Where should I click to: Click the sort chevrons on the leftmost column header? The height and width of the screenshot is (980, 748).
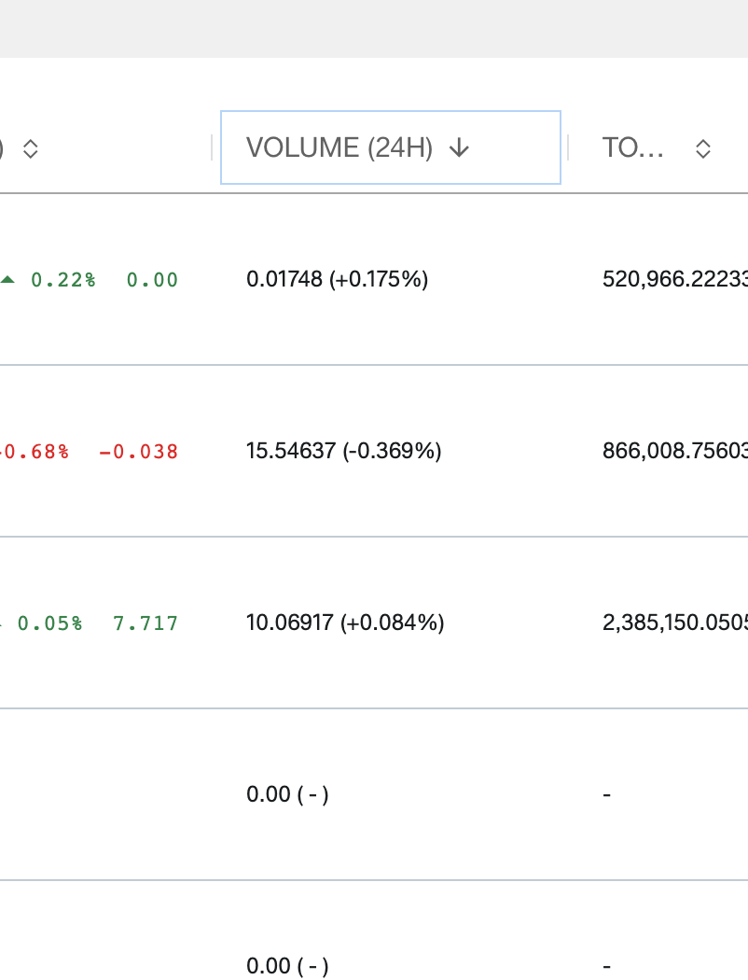[x=30, y=148]
